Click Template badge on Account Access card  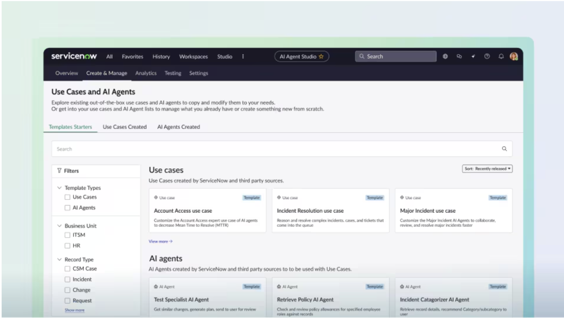252,198
